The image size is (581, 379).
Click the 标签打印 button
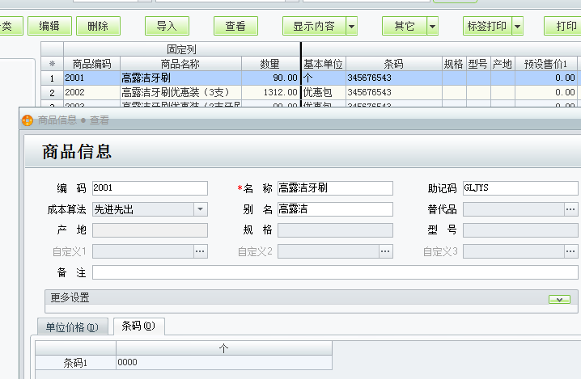click(487, 26)
